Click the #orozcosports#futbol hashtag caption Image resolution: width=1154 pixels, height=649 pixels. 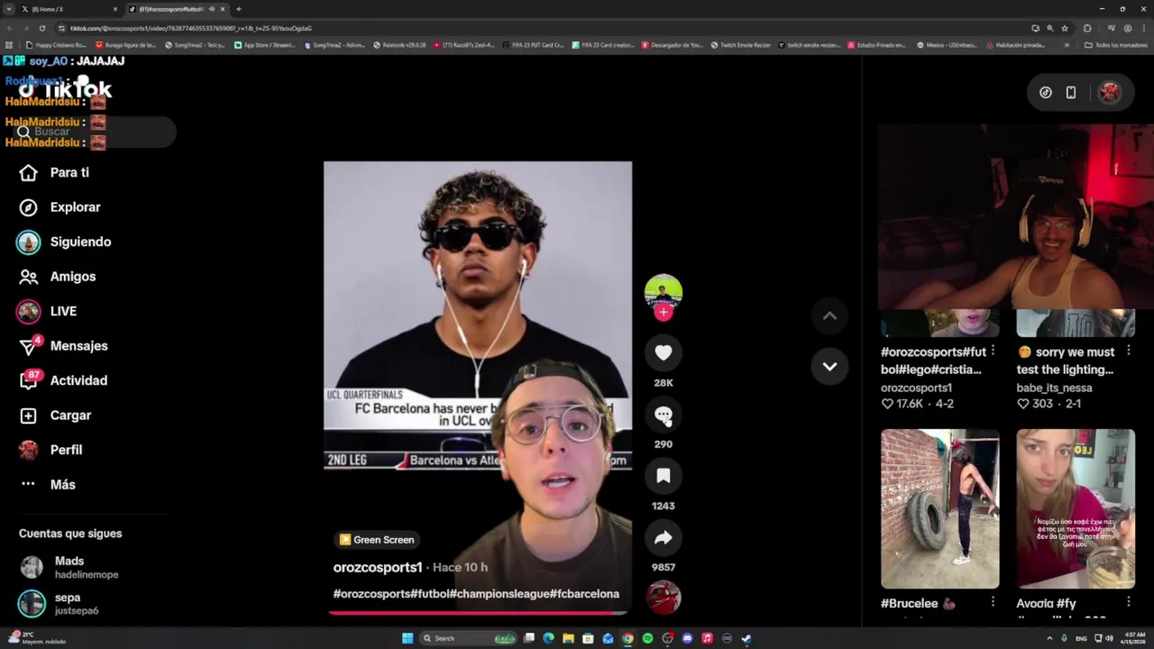pos(476,594)
